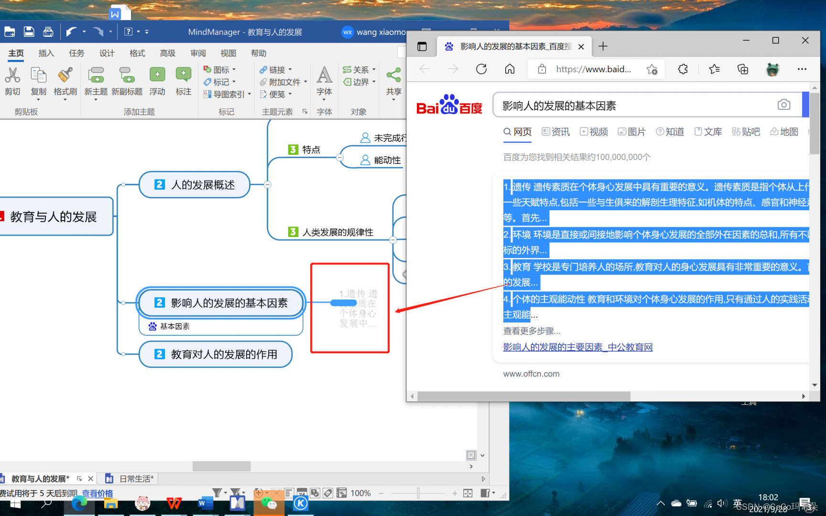Open 影响人的发展的主要因素_中公教育网 search result
826x516 pixels.
coord(577,347)
